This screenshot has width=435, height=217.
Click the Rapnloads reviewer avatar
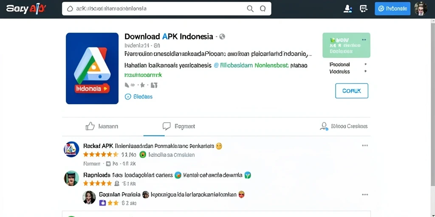click(x=71, y=178)
